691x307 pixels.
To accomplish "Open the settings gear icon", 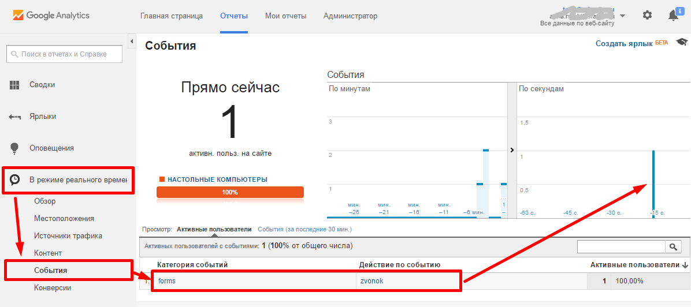I will (x=647, y=16).
